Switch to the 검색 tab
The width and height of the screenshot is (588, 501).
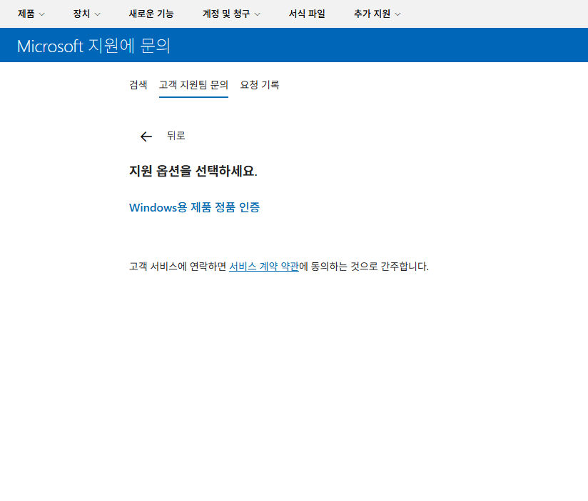pos(138,85)
